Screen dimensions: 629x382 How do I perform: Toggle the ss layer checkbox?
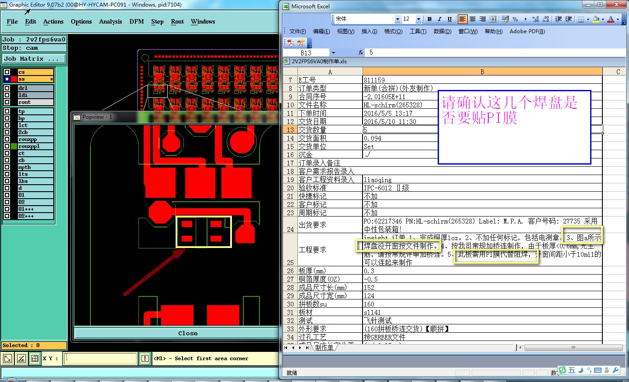pyautogui.click(x=7, y=79)
